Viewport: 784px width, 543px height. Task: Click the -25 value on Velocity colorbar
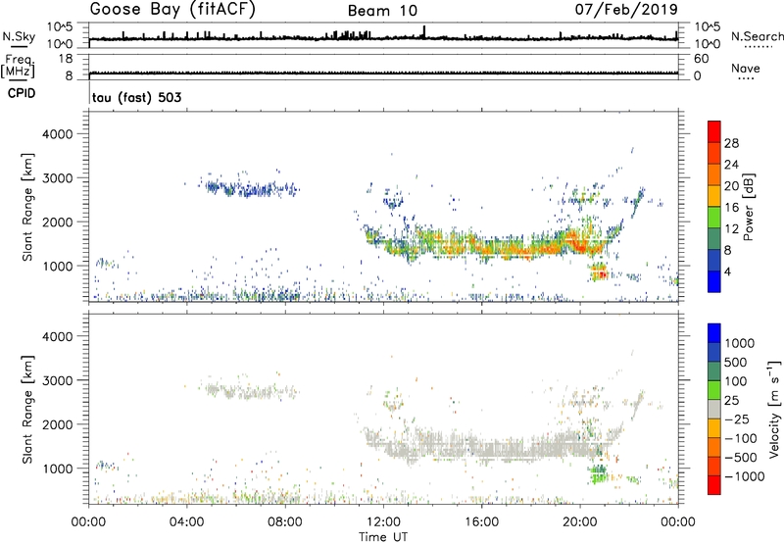(x=737, y=420)
